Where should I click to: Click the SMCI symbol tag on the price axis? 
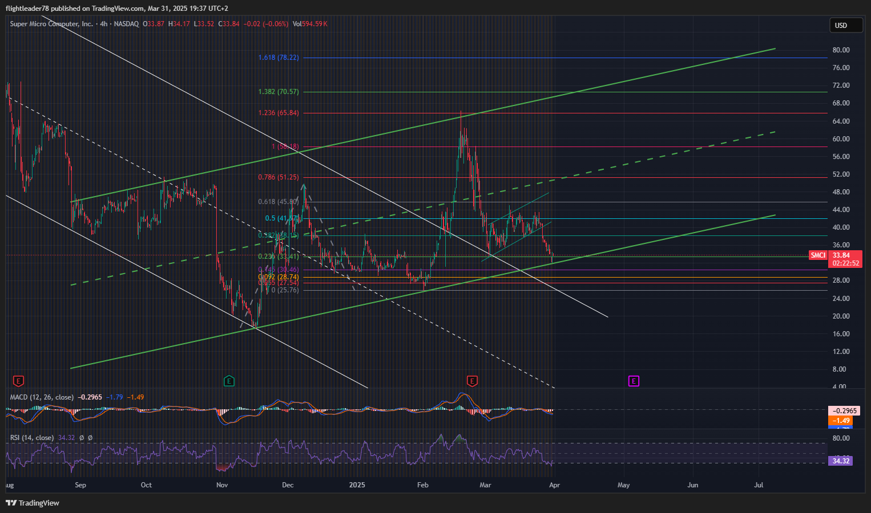[x=818, y=255]
